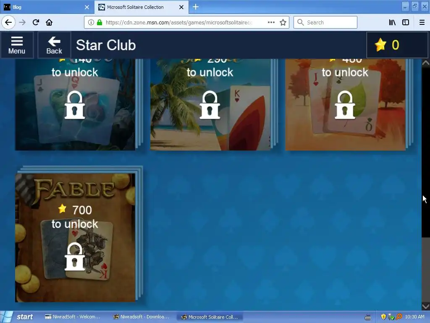Select Microsoft Solitaire Coll taskbar button
Viewport: 430px width, 323px height.
coord(210,317)
